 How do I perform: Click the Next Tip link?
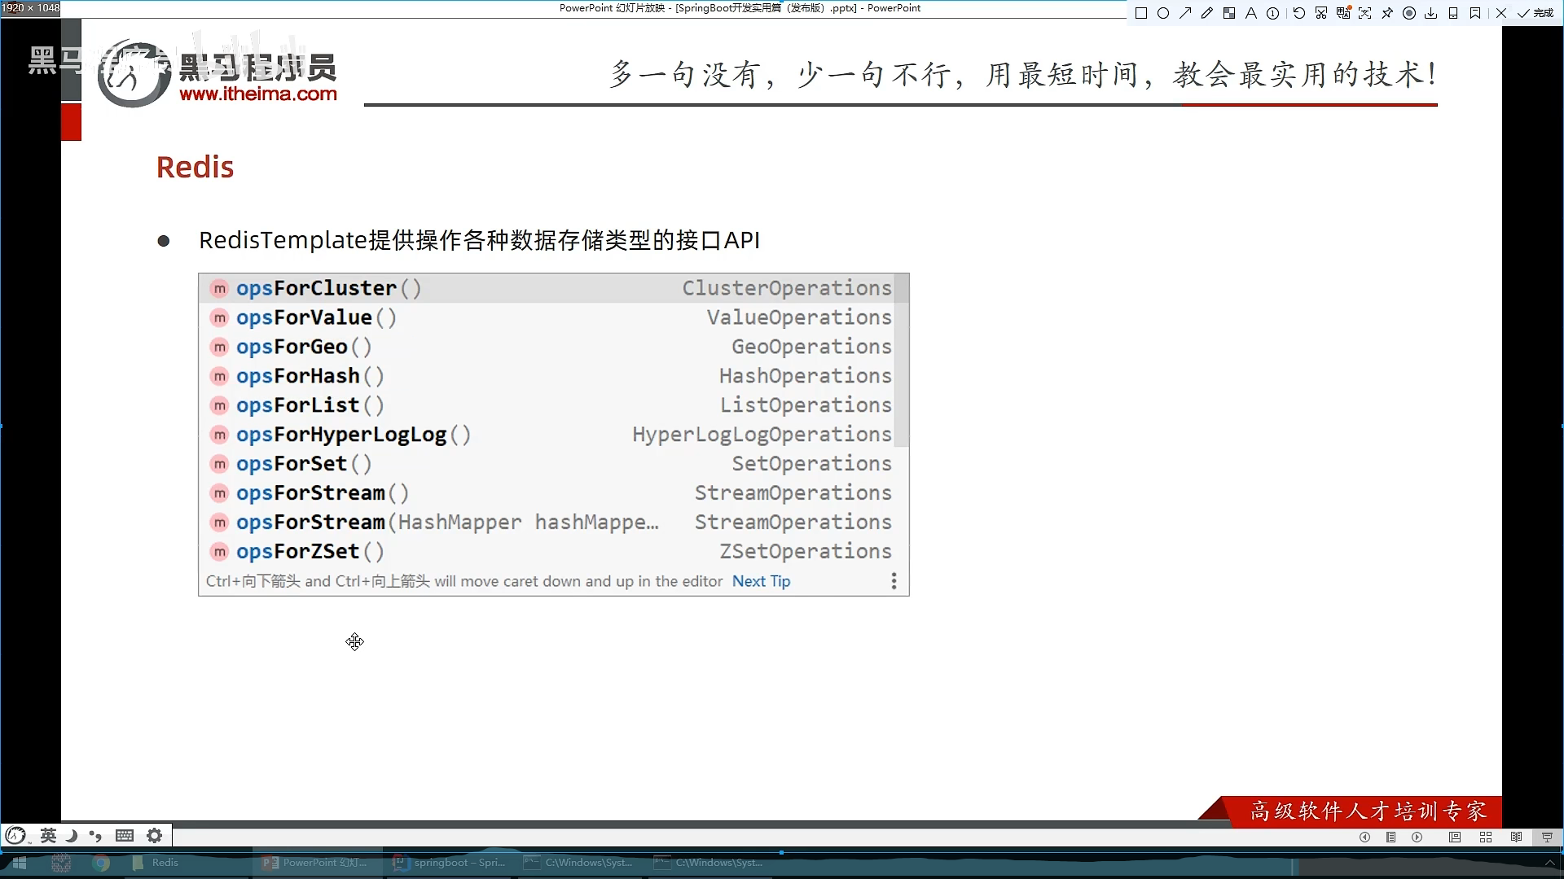pyautogui.click(x=761, y=581)
